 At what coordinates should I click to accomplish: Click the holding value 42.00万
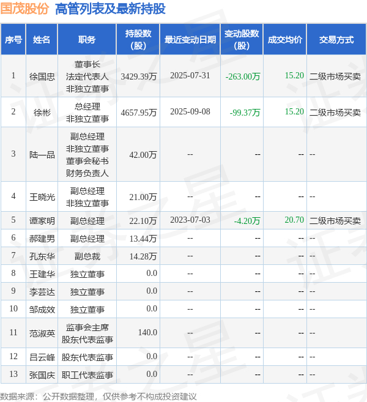[143, 155]
